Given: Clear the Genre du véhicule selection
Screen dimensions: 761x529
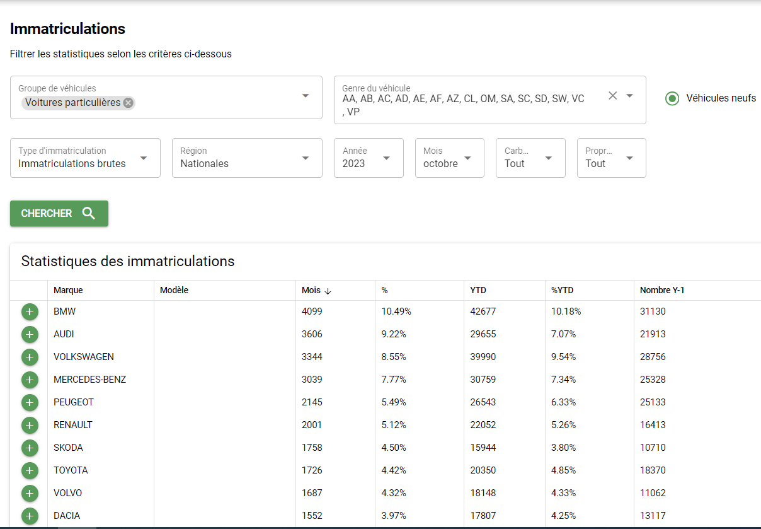Looking at the screenshot, I should [x=612, y=96].
